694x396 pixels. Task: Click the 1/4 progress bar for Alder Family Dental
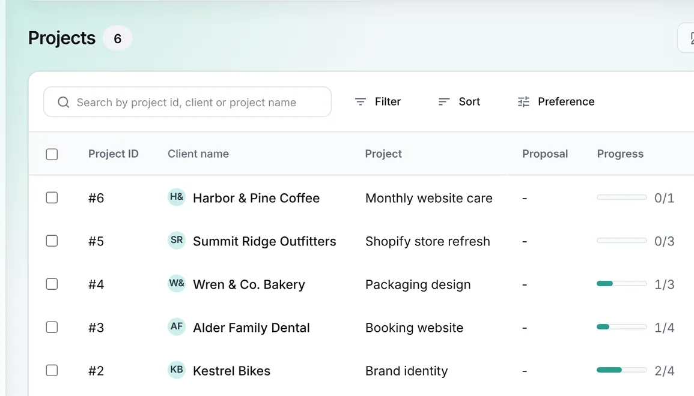tap(622, 327)
